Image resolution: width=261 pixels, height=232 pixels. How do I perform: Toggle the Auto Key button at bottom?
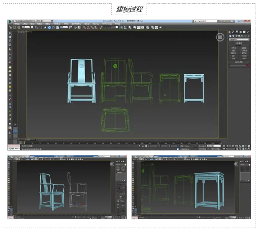click(x=201, y=146)
